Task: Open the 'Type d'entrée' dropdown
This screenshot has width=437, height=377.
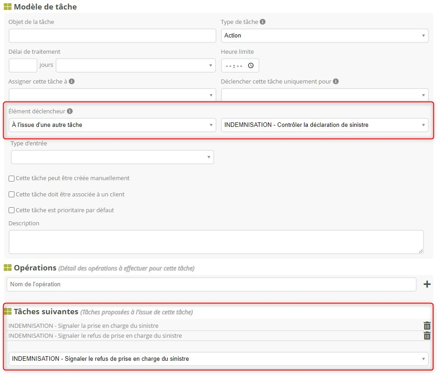Action: tap(112, 157)
